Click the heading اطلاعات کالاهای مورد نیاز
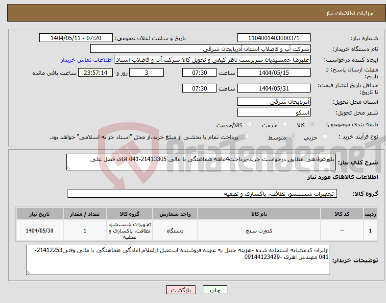This screenshot has width=386, height=303. point(342,177)
